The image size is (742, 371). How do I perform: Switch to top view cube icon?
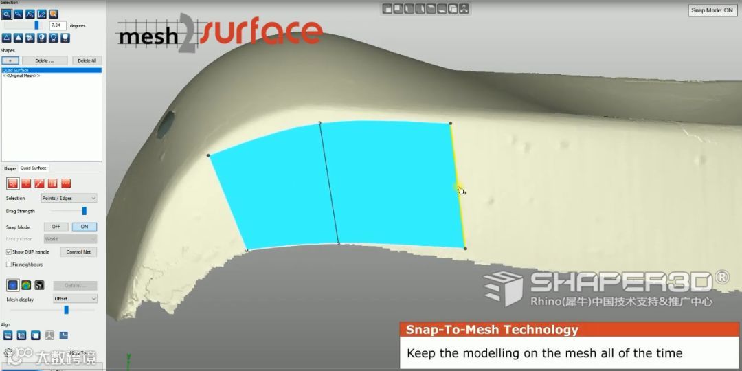click(x=431, y=8)
